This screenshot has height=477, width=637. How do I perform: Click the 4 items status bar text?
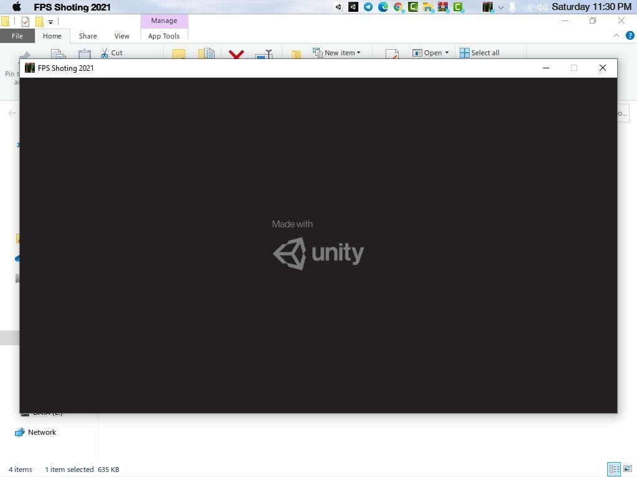(x=21, y=470)
